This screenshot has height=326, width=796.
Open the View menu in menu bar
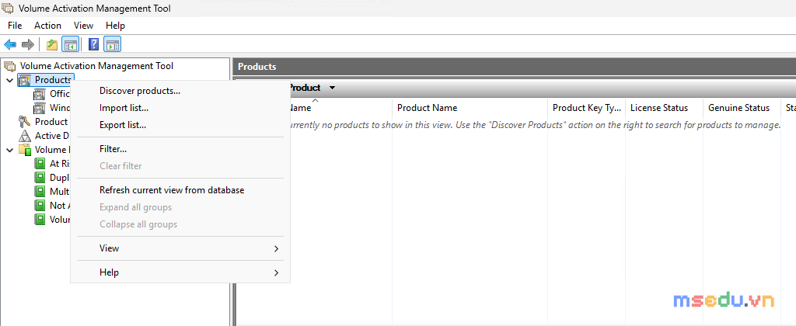click(83, 26)
